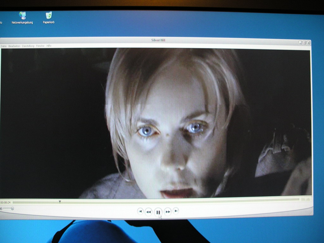Pause the Silent Hill video playback

pos(158,212)
